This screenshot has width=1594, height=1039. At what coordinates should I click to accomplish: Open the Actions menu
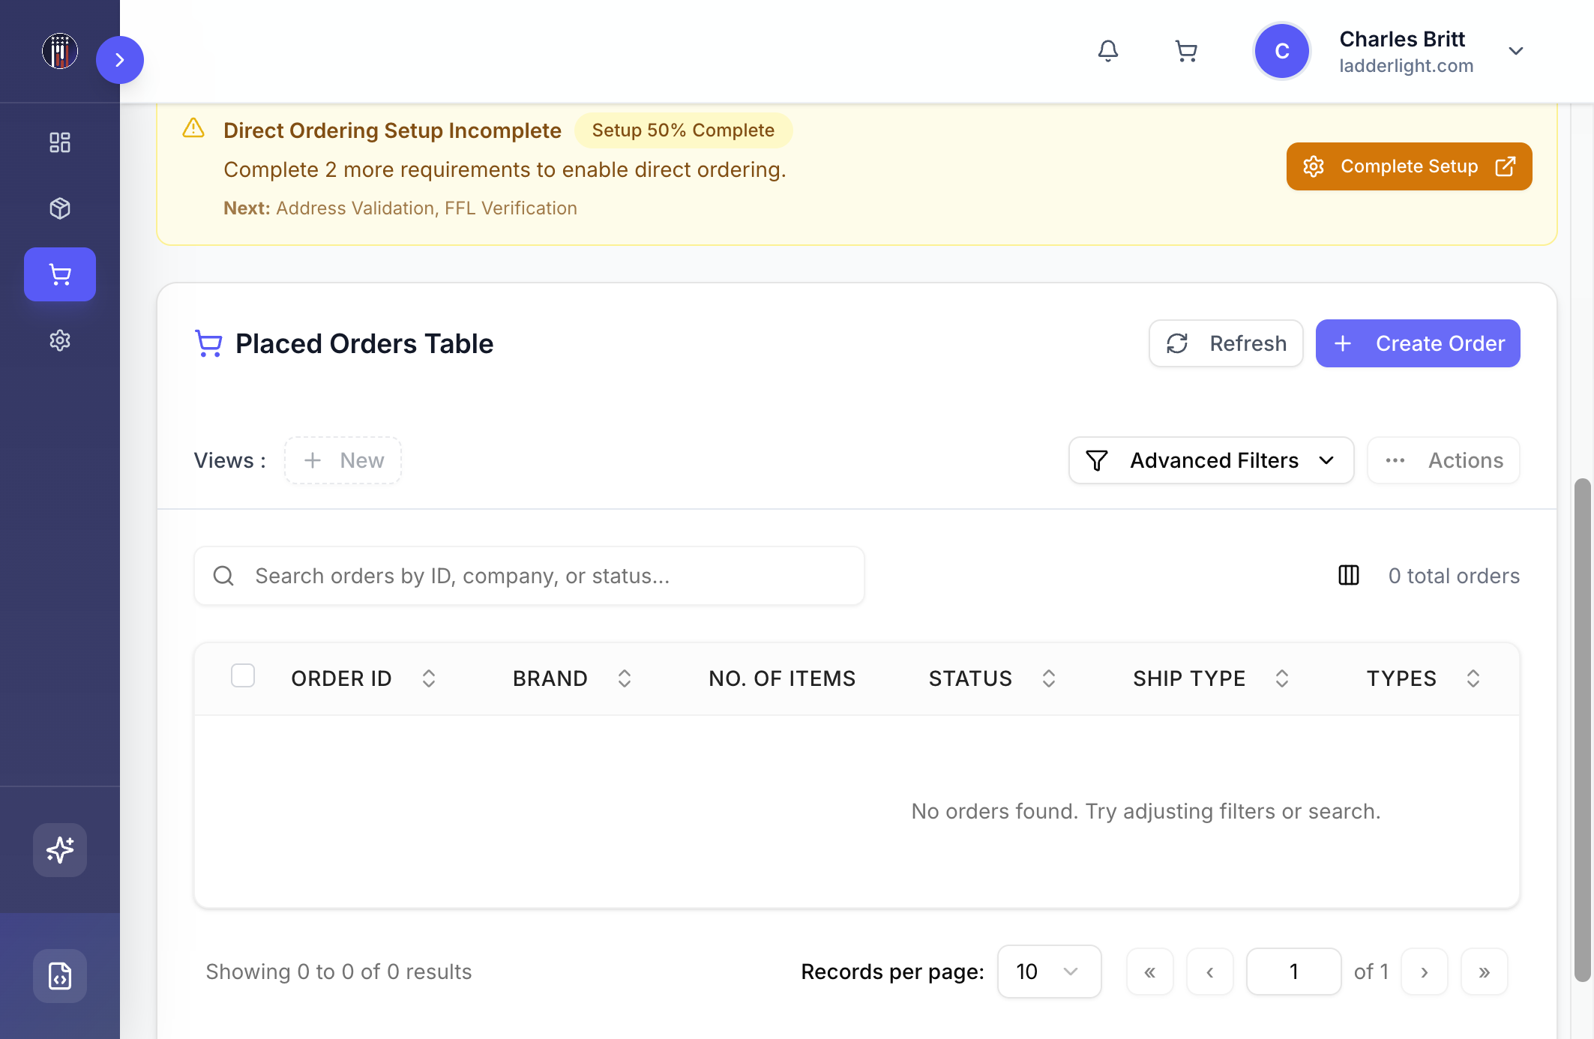tap(1444, 460)
